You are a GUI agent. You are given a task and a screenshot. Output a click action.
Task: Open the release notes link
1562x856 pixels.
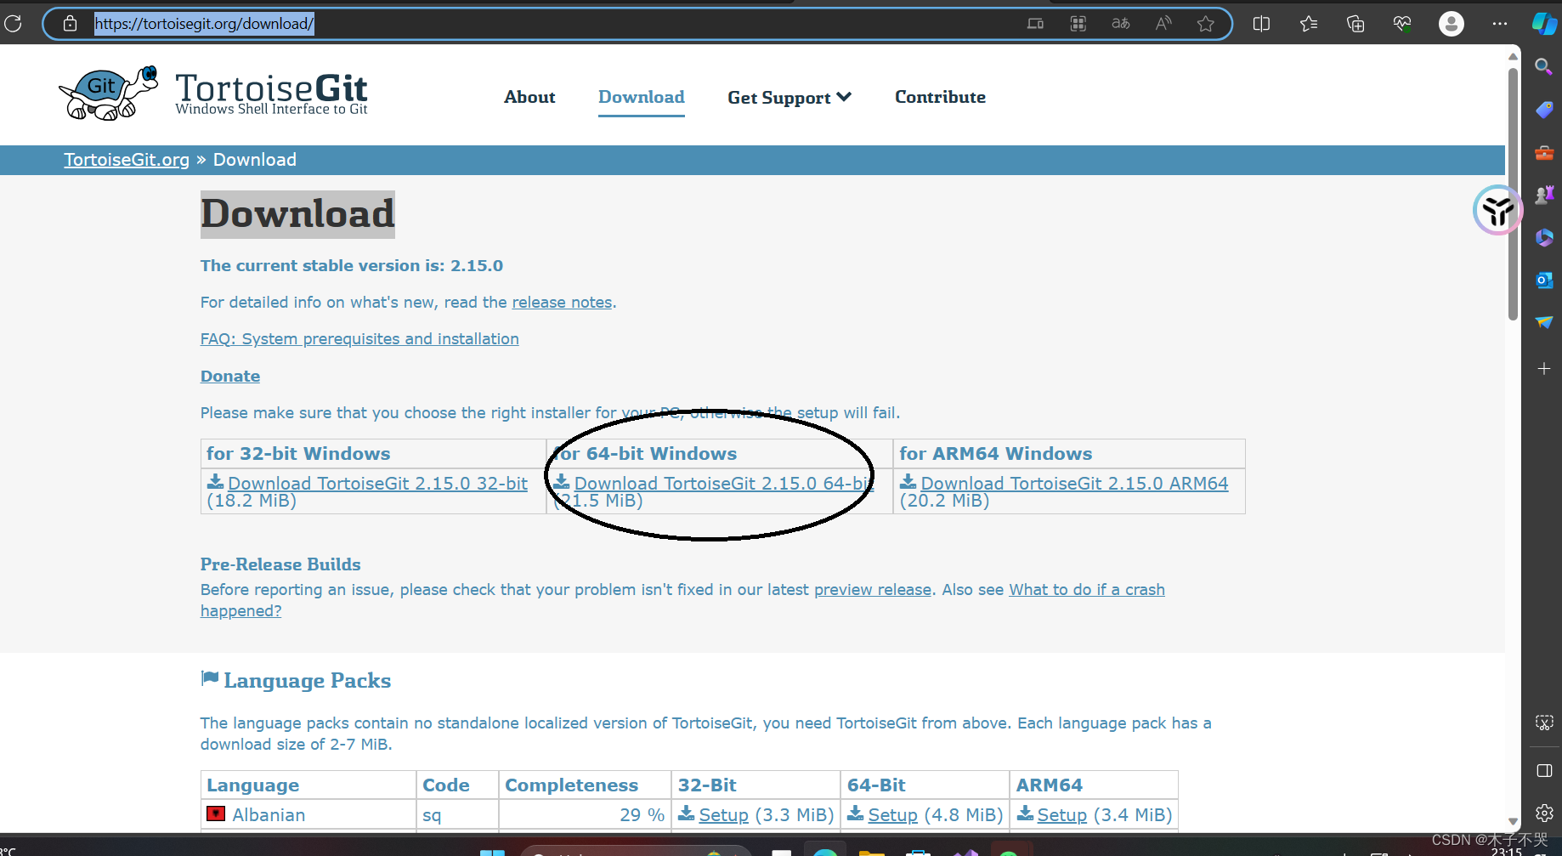pyautogui.click(x=562, y=303)
